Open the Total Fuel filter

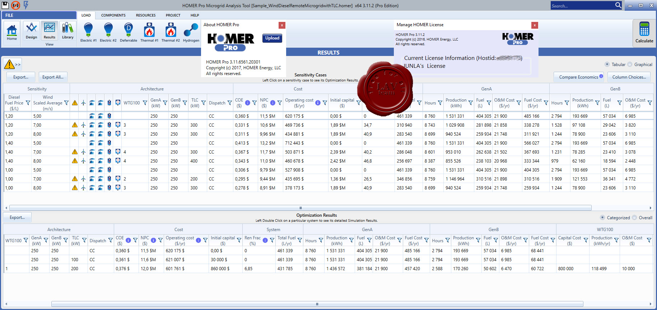[300, 240]
